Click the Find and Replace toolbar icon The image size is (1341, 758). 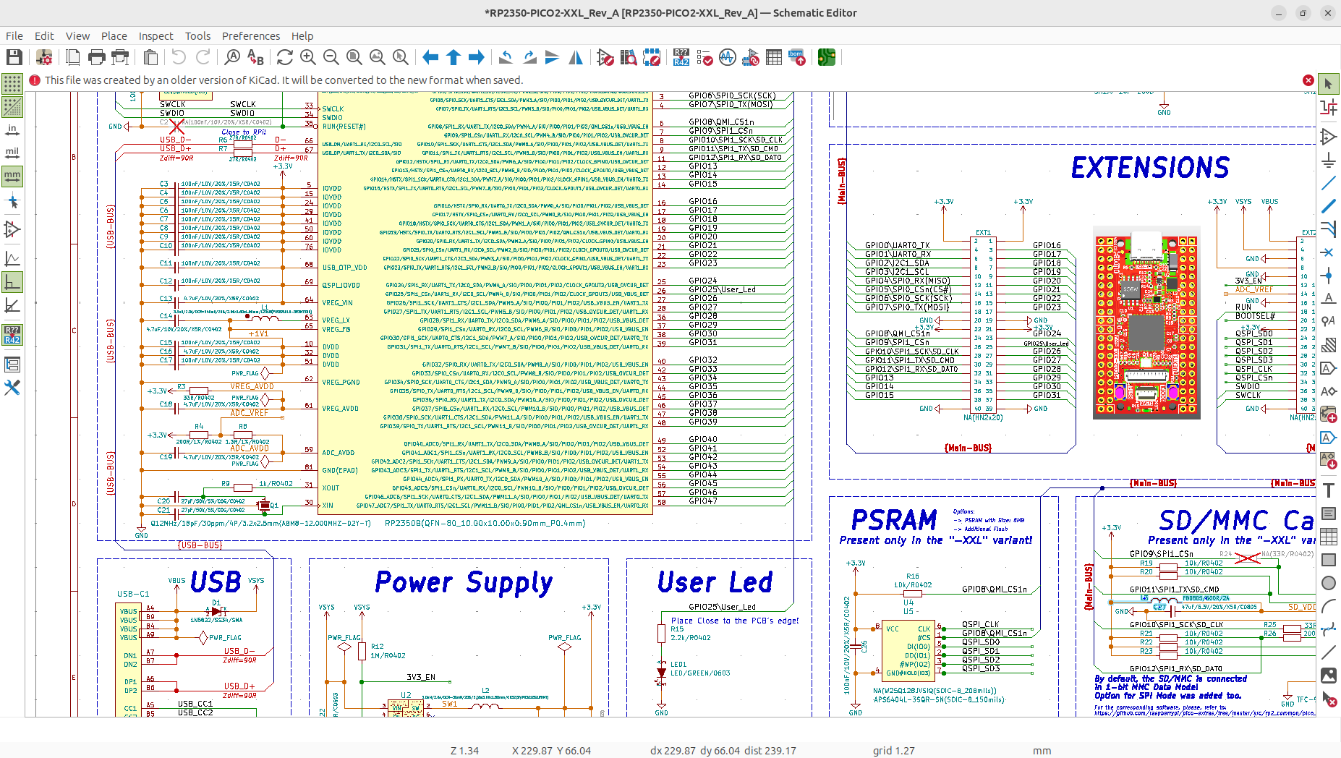[x=255, y=57]
